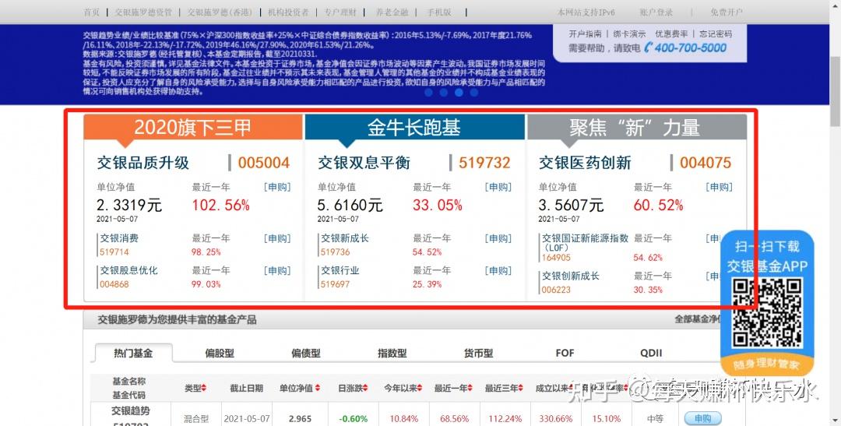
Task: Click the -0.60% daily change cell
Action: [x=354, y=418]
